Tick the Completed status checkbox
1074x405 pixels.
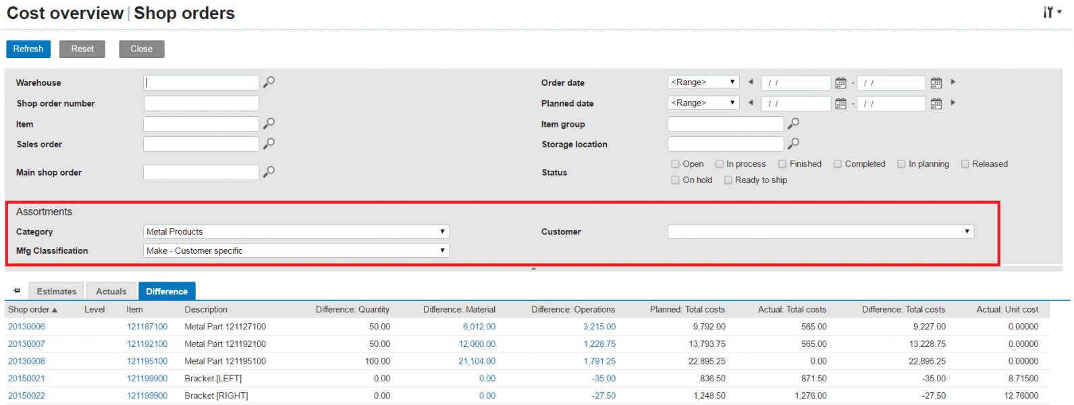(837, 164)
